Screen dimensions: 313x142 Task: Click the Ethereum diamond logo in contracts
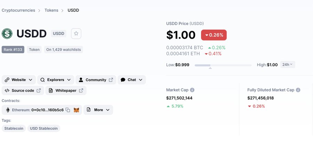point(8,110)
